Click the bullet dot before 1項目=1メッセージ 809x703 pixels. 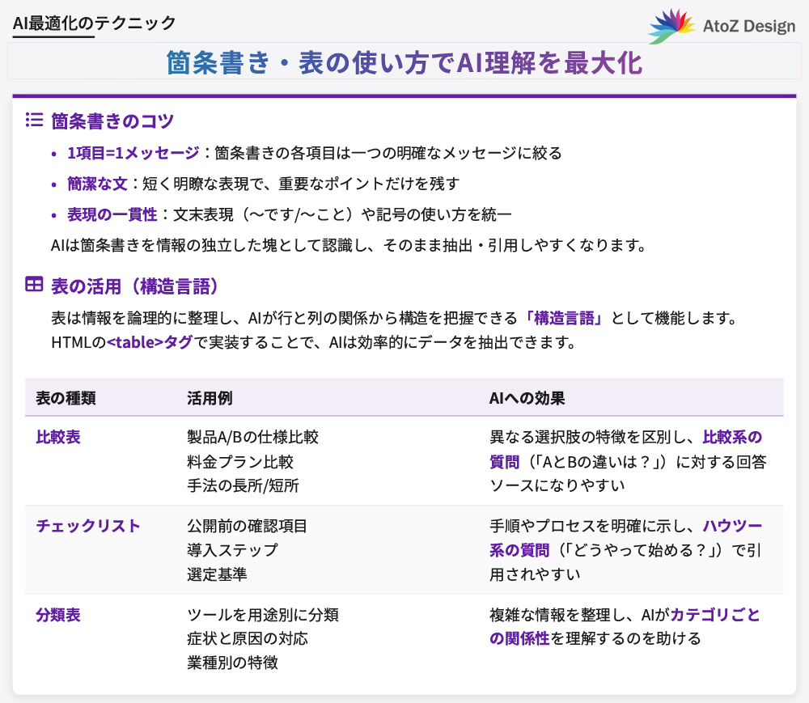(53, 153)
